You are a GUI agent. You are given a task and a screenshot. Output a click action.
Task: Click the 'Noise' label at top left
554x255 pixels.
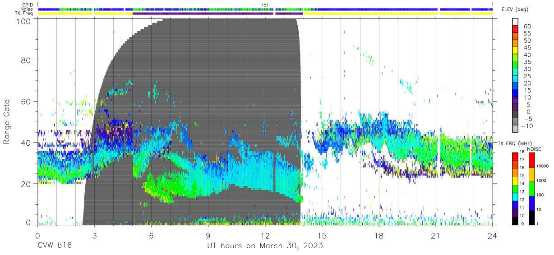pyautogui.click(x=28, y=9)
